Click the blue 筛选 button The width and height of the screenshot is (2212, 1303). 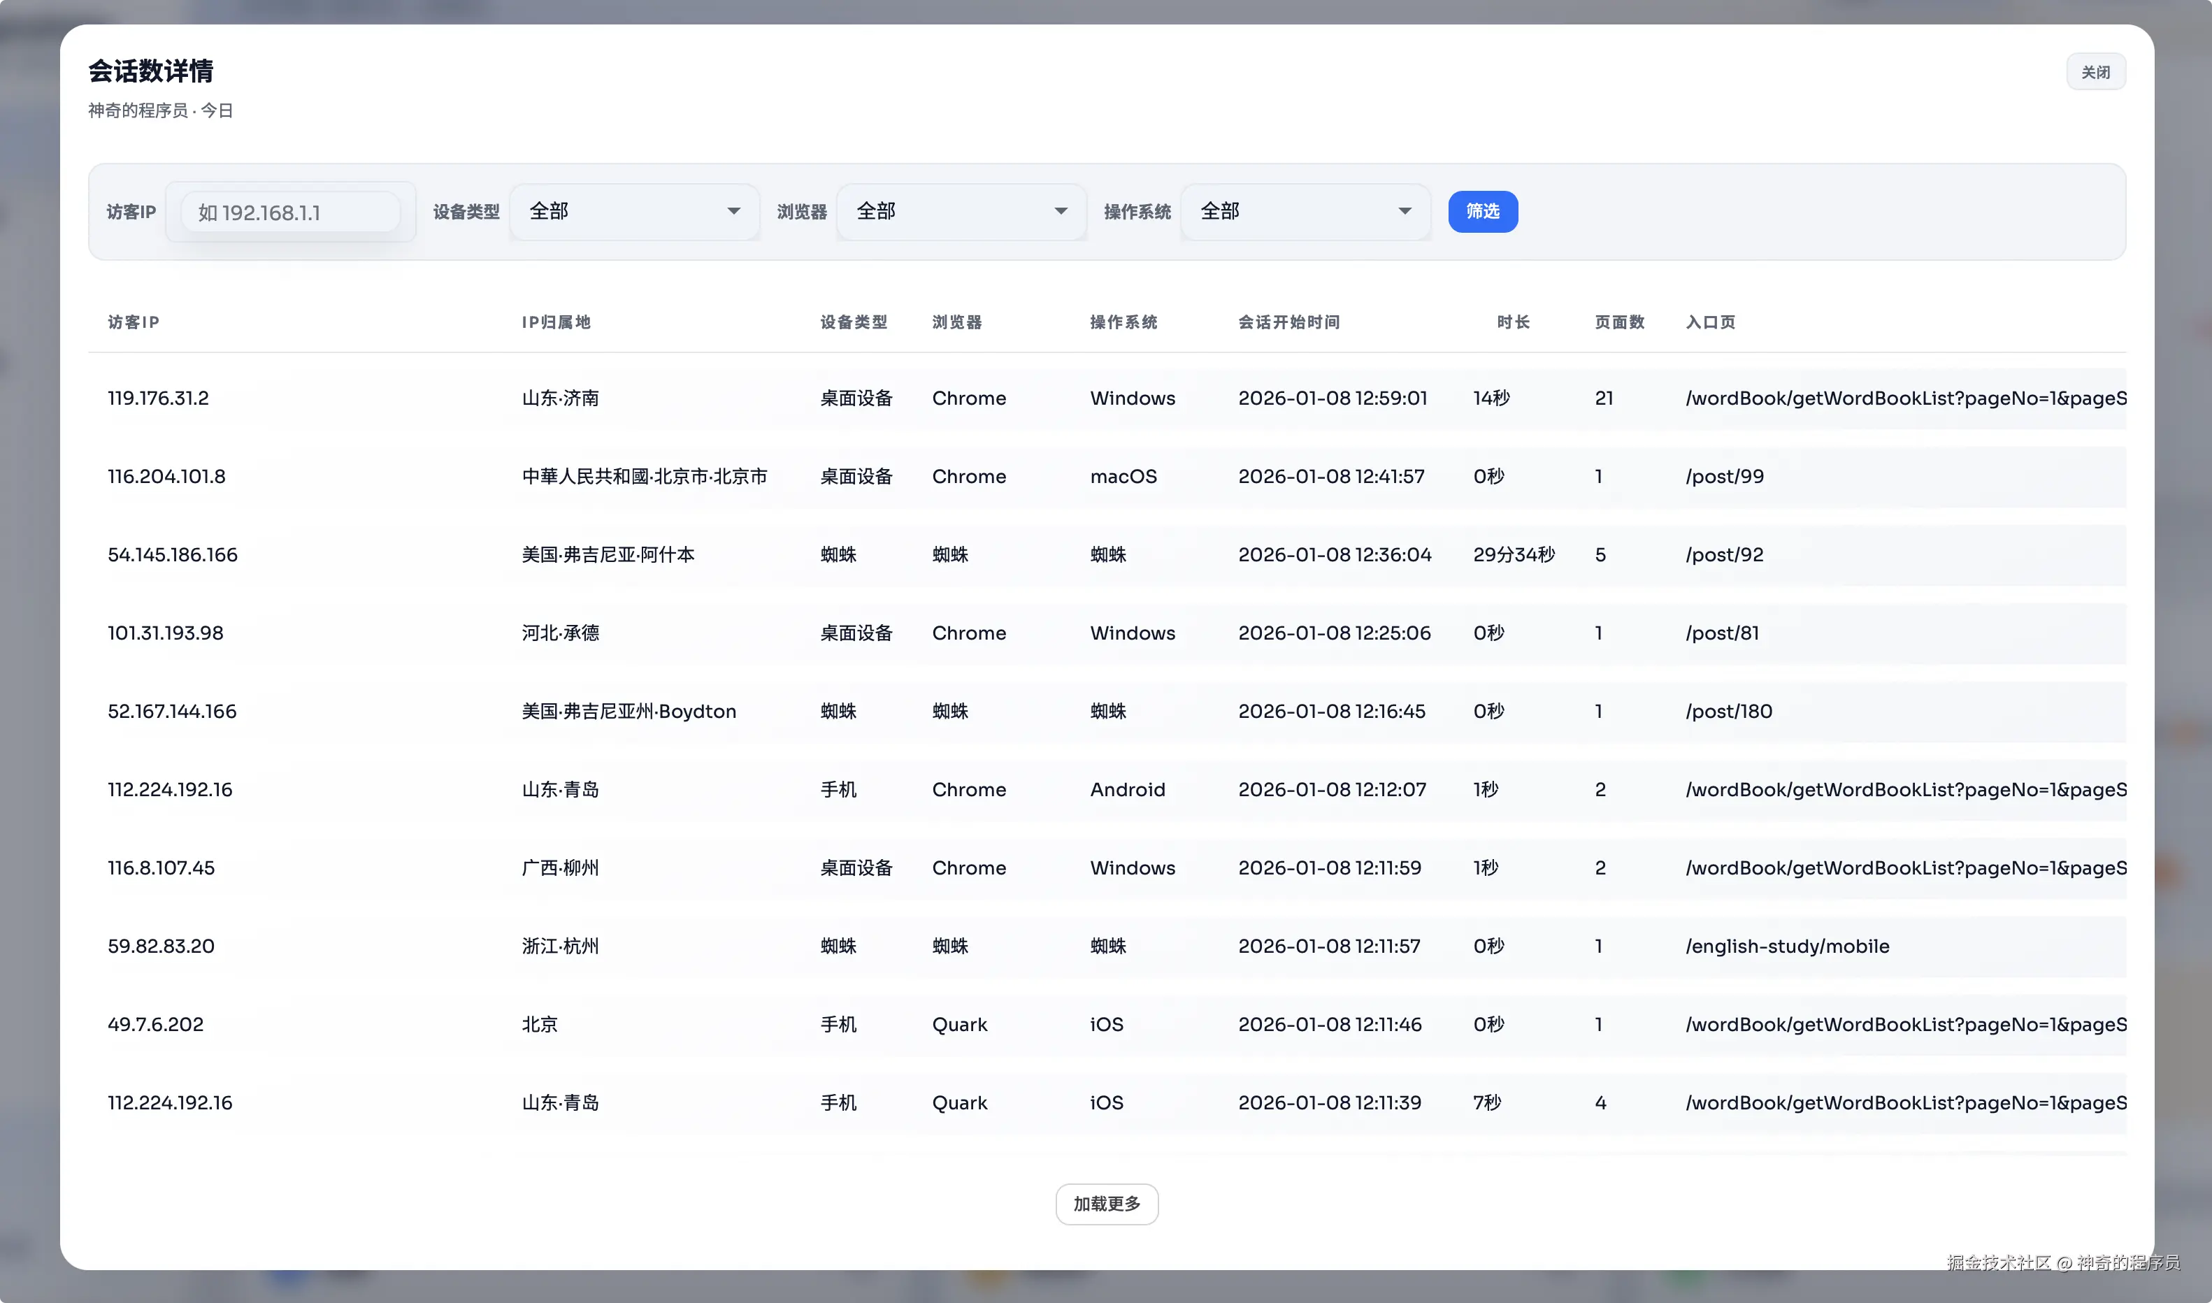1481,212
